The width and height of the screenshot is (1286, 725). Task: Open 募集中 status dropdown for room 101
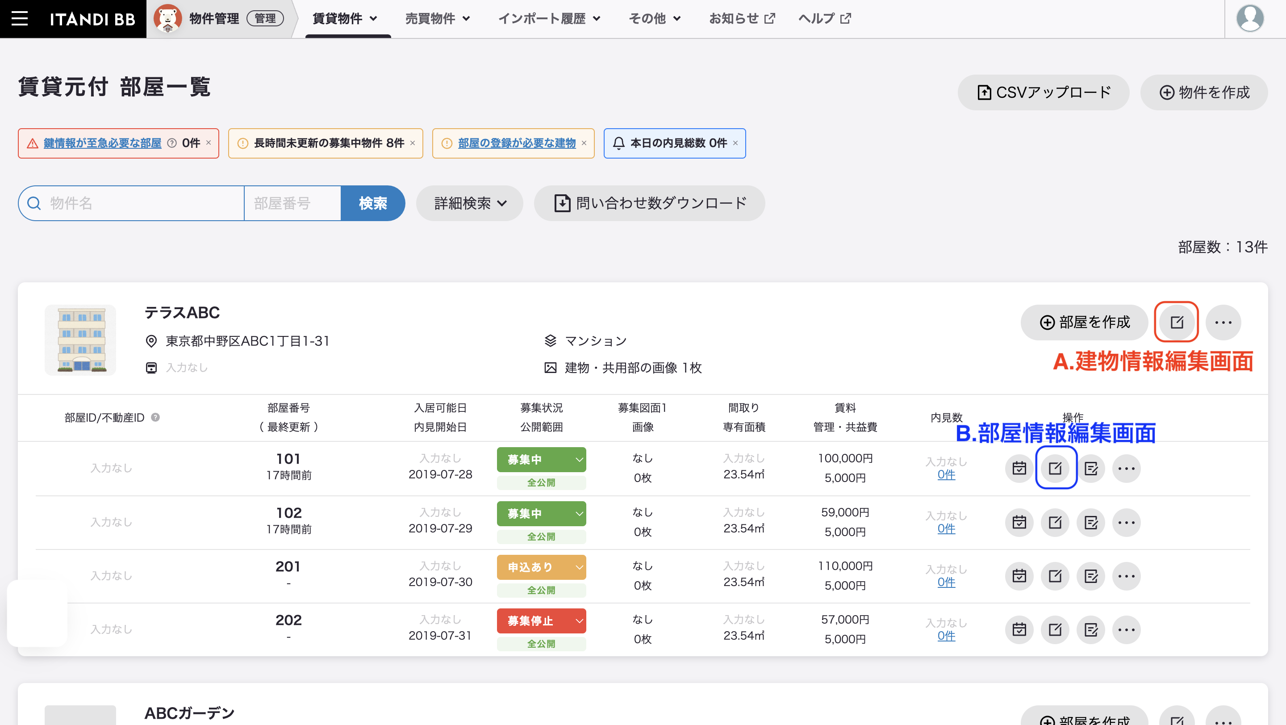[x=541, y=459]
